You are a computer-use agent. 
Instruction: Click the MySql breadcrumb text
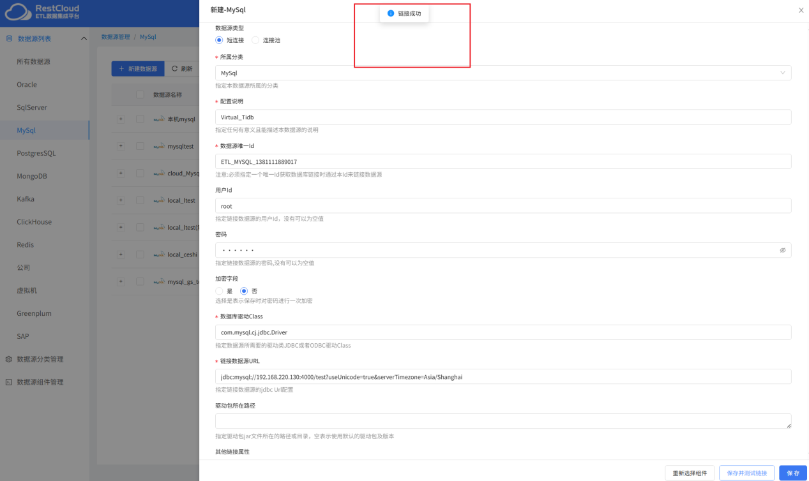pyautogui.click(x=148, y=37)
